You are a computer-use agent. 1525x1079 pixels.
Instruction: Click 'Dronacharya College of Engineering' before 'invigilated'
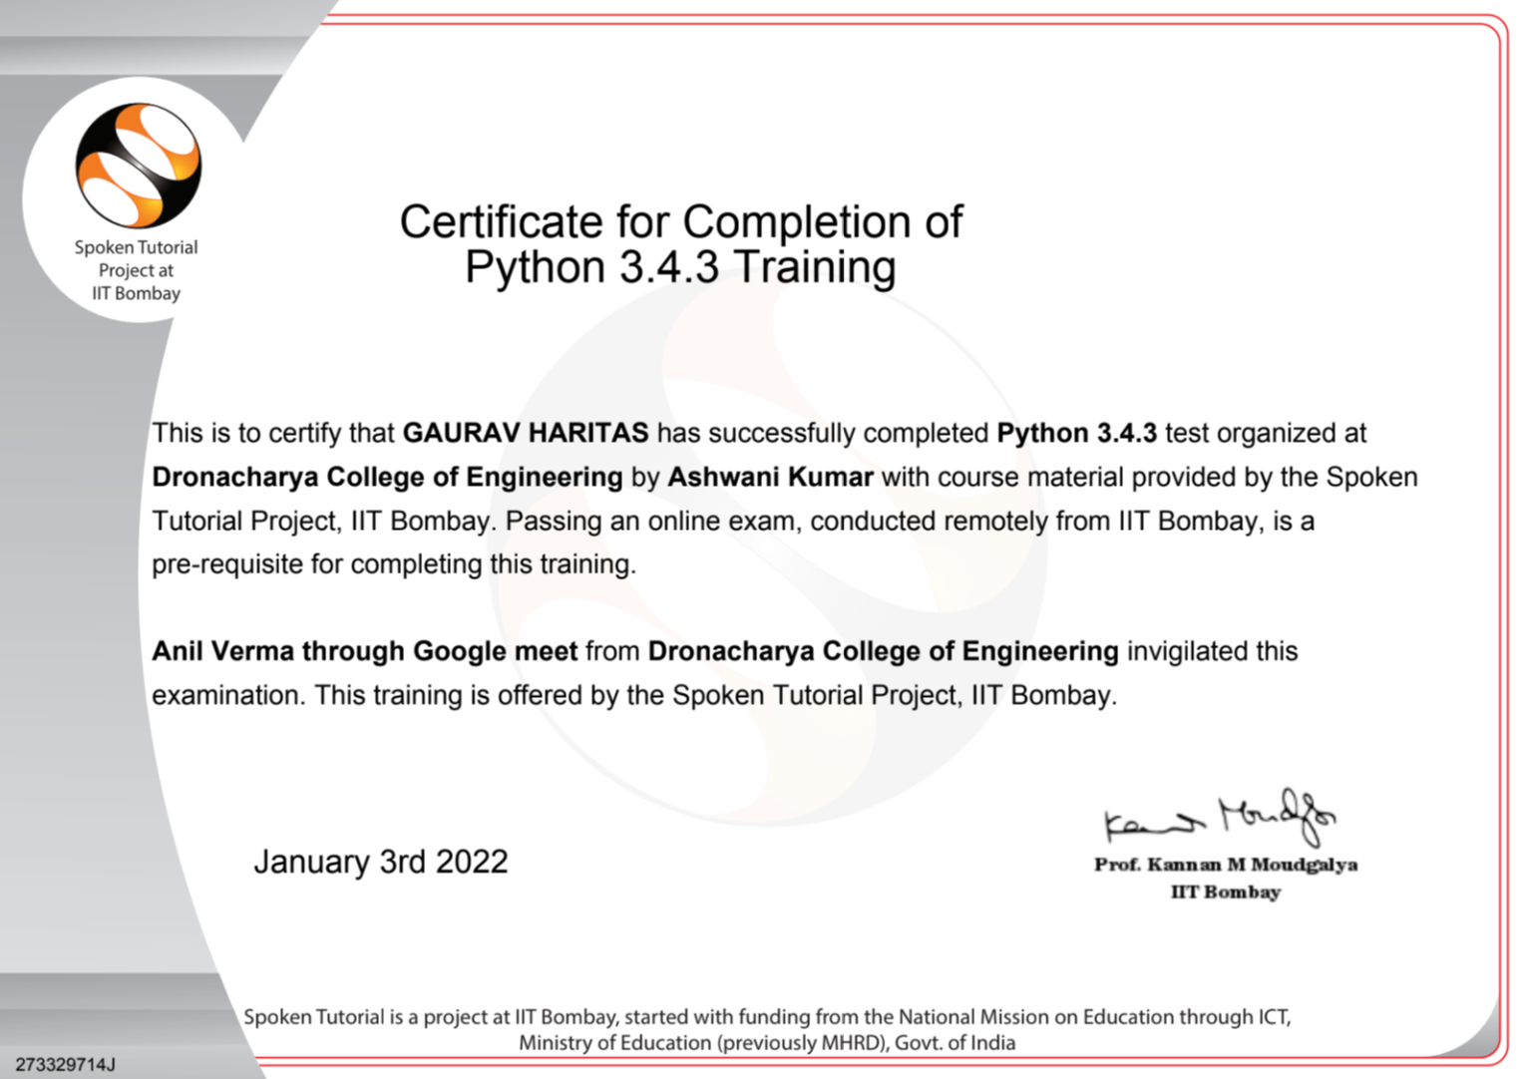(883, 652)
